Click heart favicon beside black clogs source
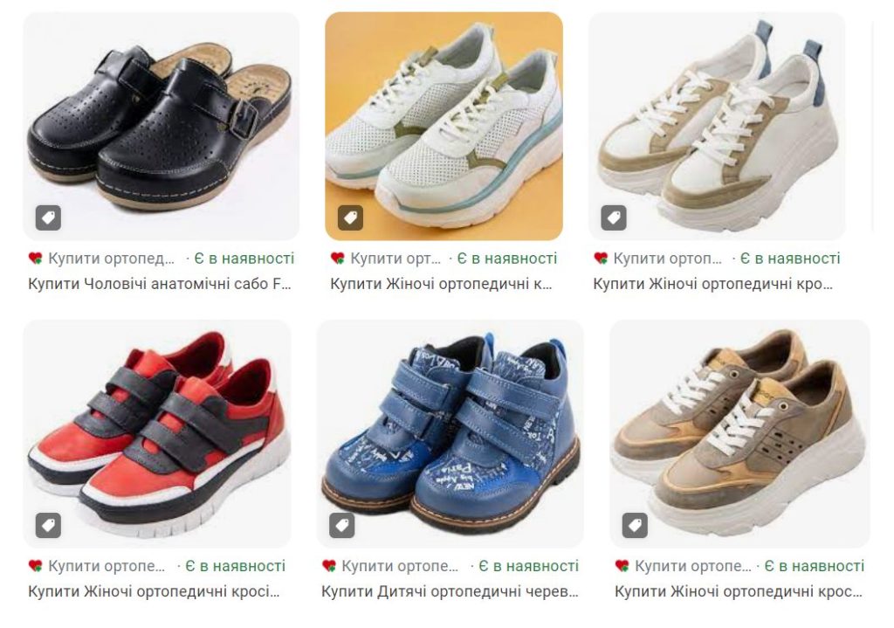894x628 pixels. click(35, 259)
